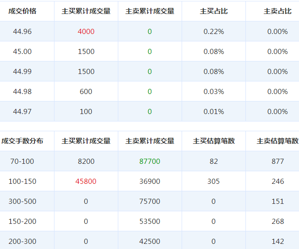This screenshot has width=299, height=249.
Task: Click the 36900 sell volume value
Action: pos(149,182)
